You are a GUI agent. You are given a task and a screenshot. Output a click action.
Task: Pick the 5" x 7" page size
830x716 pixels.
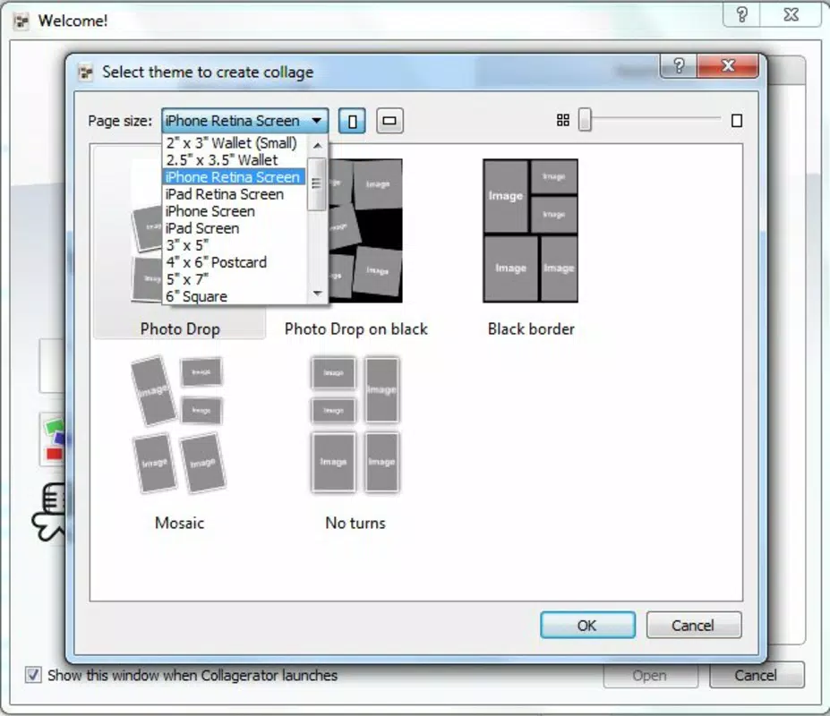234,279
